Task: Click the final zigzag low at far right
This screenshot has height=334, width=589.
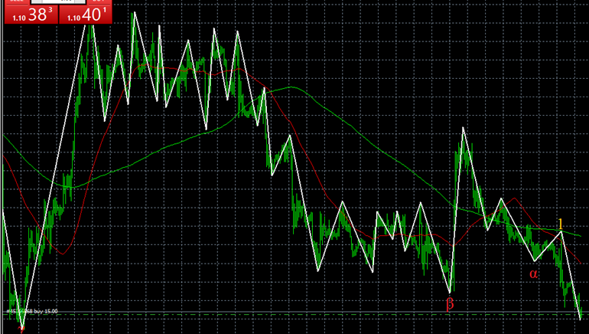Action: click(581, 319)
